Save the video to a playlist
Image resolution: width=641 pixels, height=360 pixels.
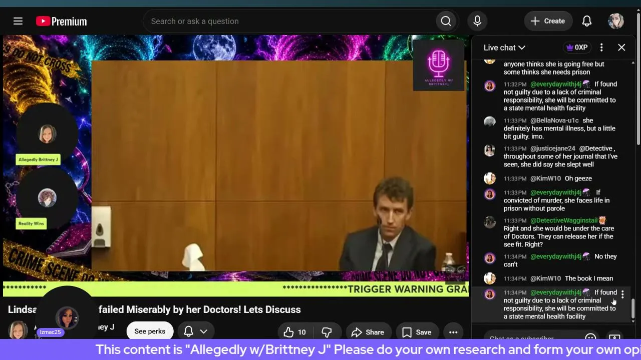(x=417, y=332)
